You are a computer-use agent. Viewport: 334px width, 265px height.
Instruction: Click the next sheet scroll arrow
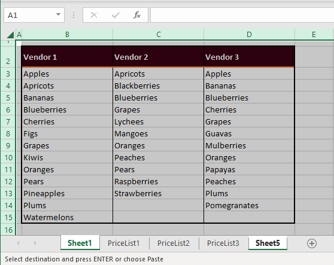35,243
